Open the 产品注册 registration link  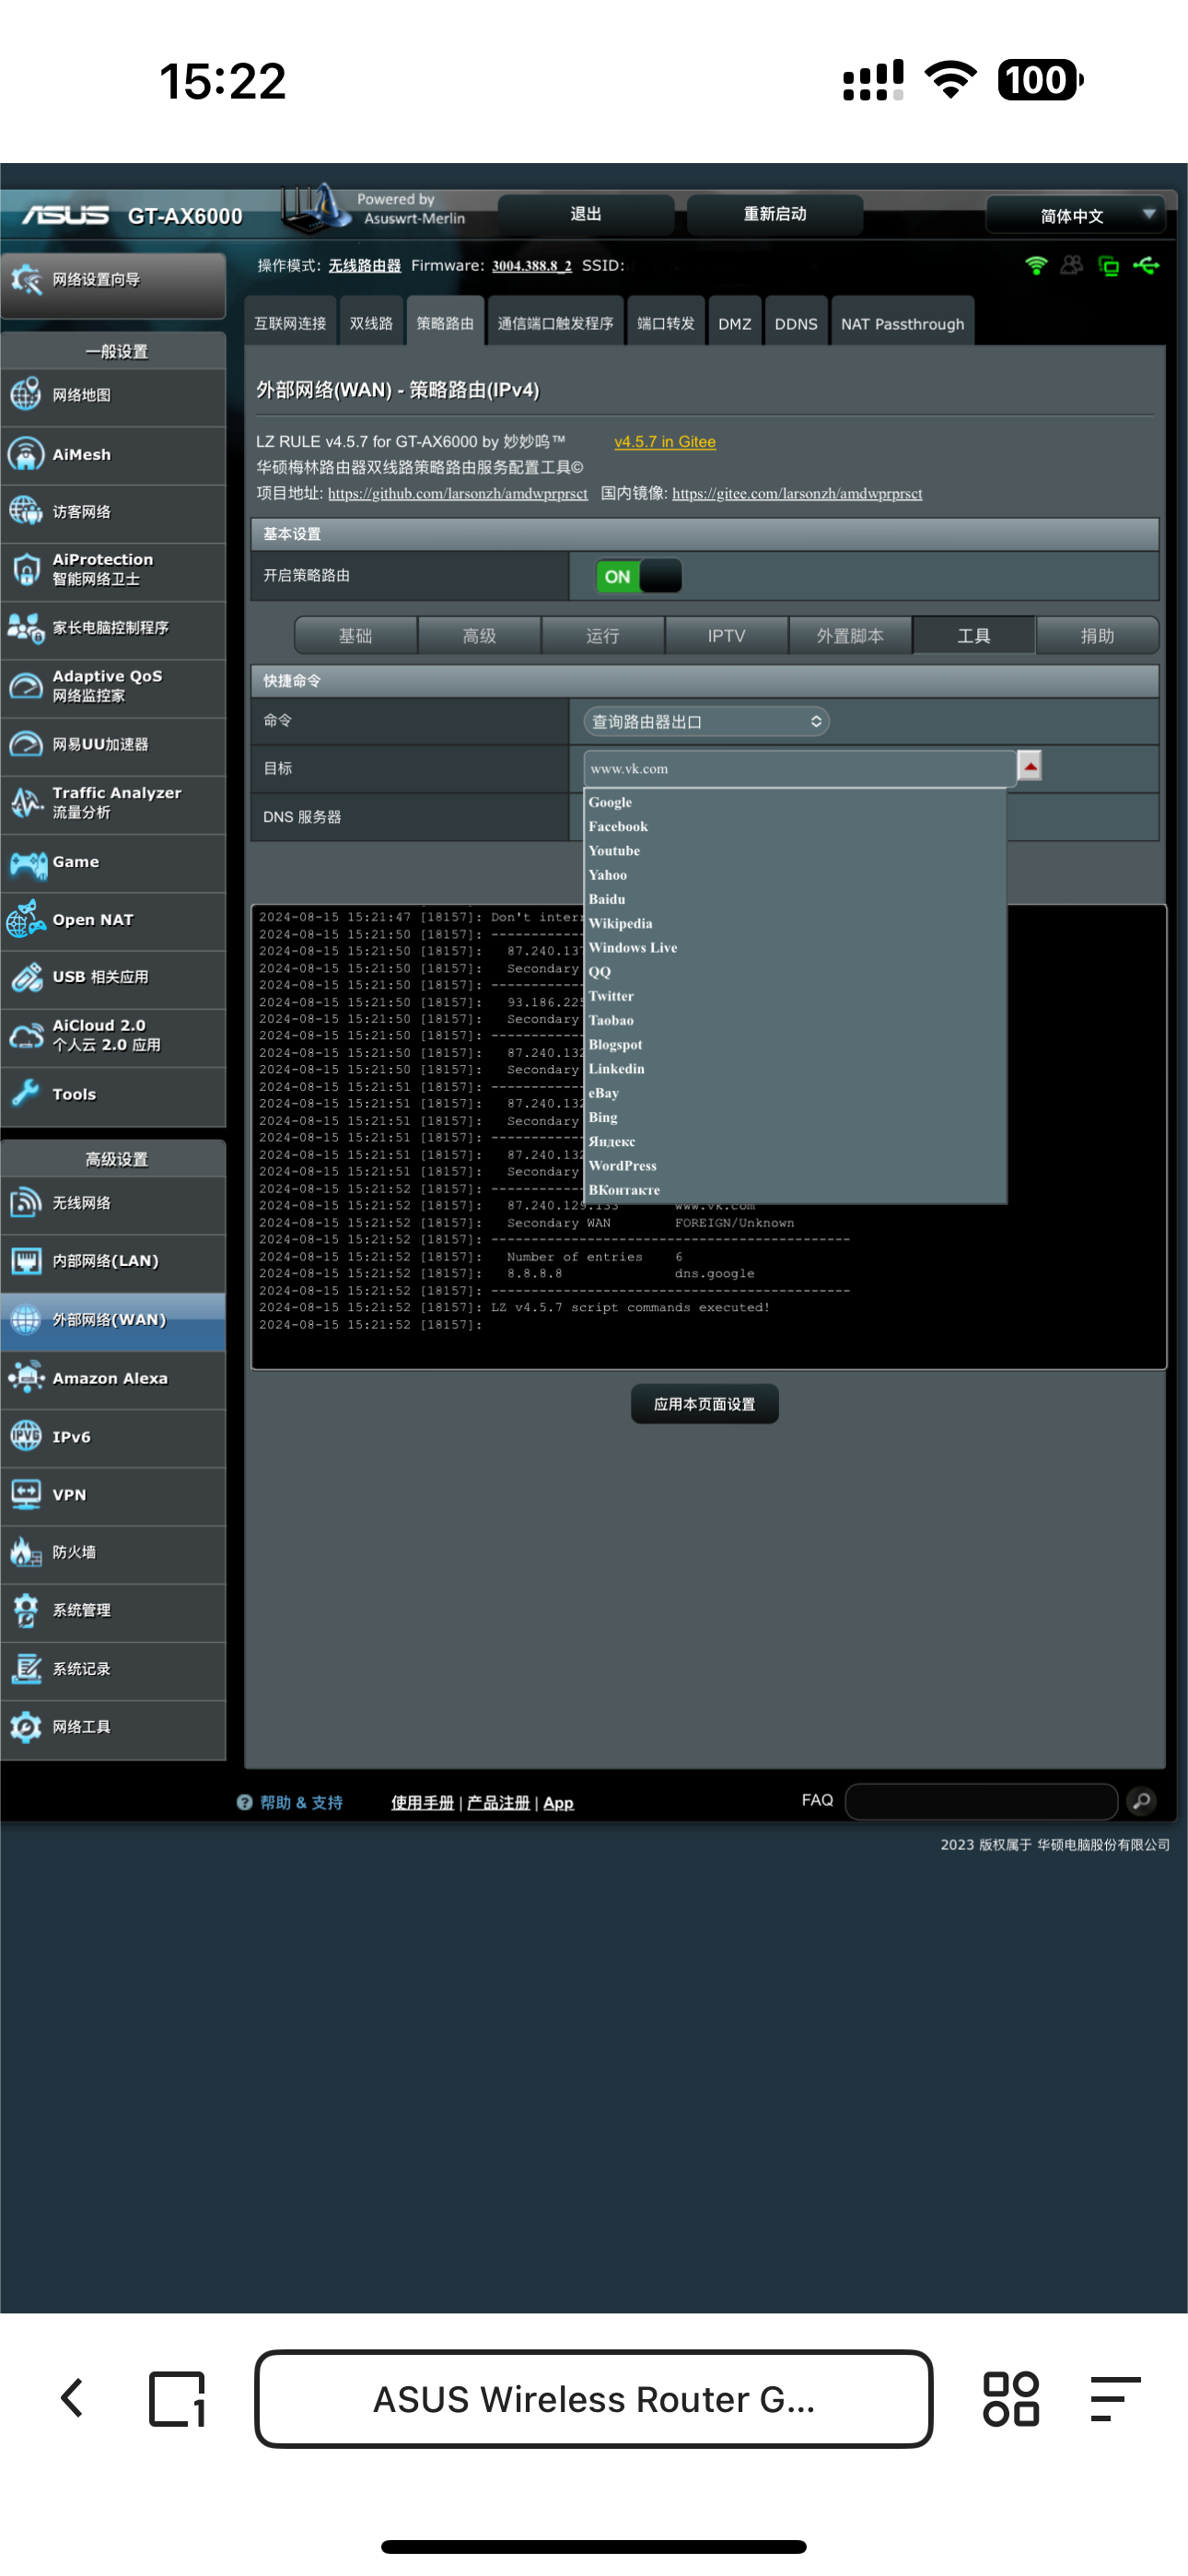pos(498,1802)
